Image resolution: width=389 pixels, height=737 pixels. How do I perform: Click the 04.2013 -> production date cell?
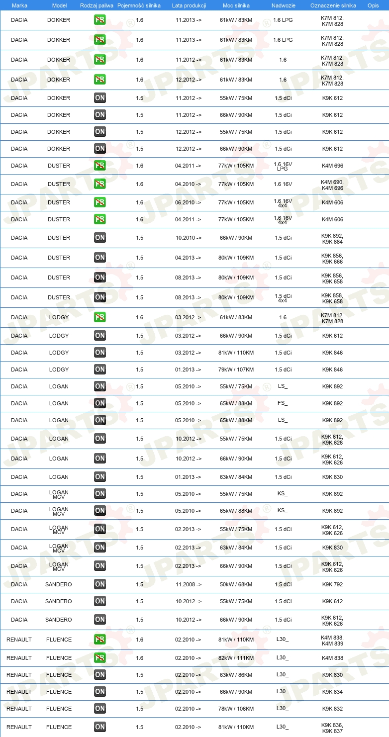click(189, 258)
